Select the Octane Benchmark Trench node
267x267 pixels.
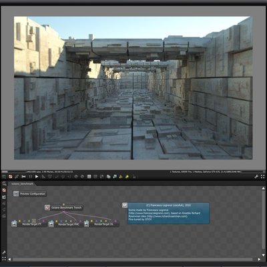tap(64, 208)
